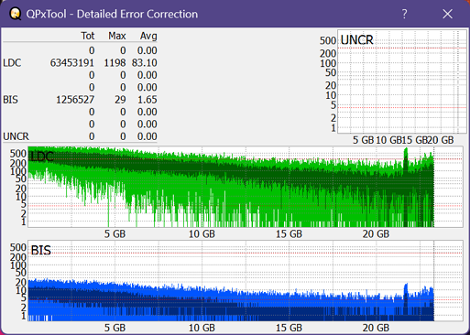This screenshot has width=470, height=335.
Task: Click the Avg column header
Action: pyautogui.click(x=148, y=36)
